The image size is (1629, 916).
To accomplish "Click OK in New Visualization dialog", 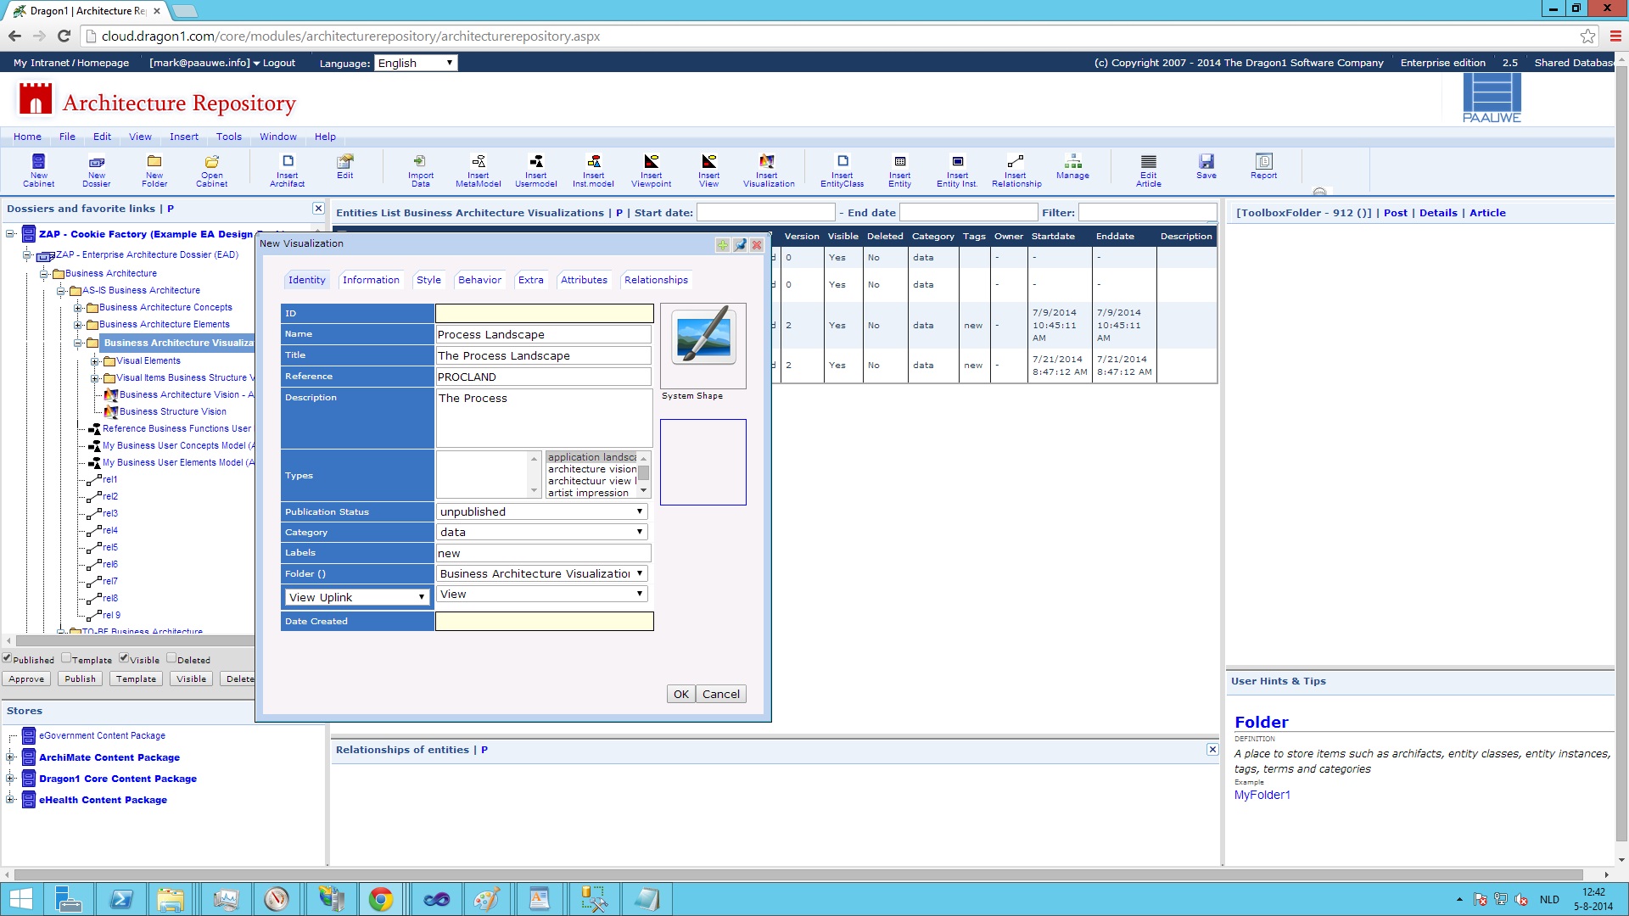I will pyautogui.click(x=681, y=694).
